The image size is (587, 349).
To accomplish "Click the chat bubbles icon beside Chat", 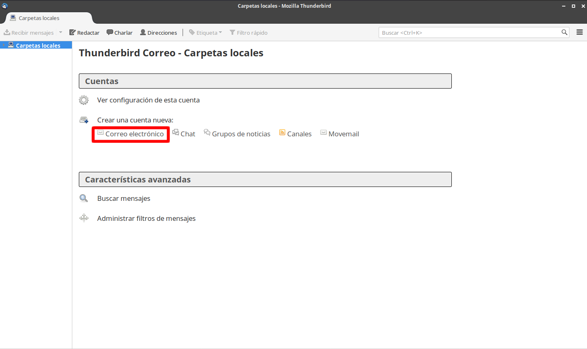I will (176, 132).
